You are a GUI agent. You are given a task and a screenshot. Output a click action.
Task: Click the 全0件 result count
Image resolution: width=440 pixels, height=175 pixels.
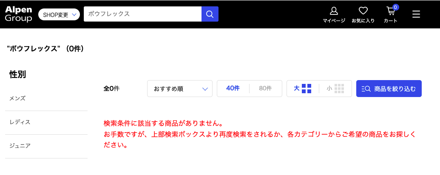[111, 89]
